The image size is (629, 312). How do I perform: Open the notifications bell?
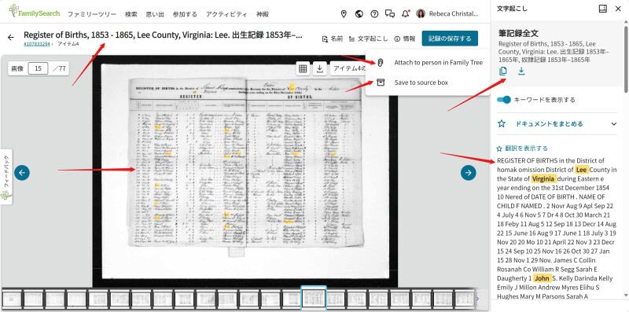click(406, 14)
